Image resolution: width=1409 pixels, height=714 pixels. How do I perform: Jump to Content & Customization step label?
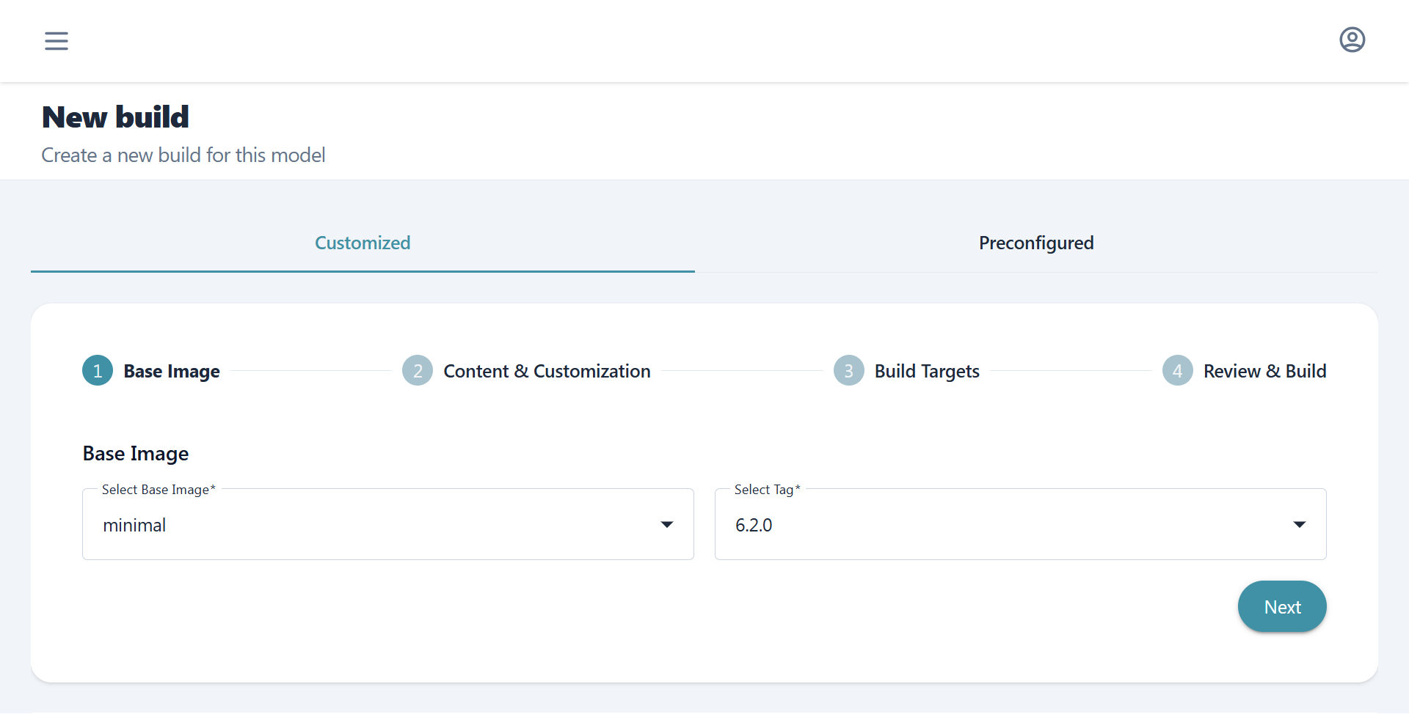pyautogui.click(x=547, y=372)
